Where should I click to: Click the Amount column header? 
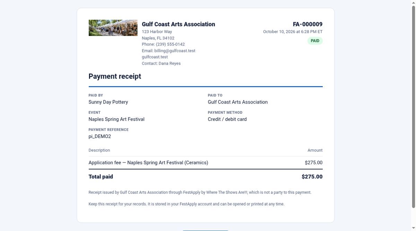(315, 150)
